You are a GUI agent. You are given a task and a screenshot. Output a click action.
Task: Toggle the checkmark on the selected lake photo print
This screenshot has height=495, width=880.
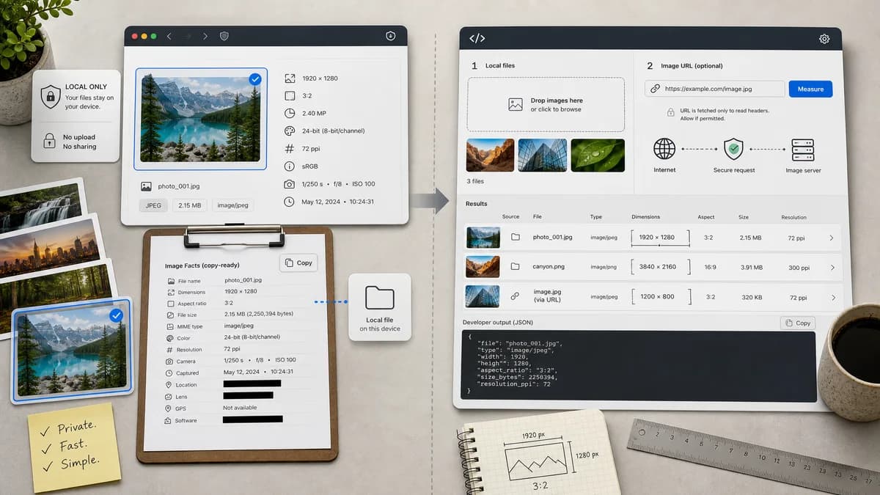tap(116, 315)
